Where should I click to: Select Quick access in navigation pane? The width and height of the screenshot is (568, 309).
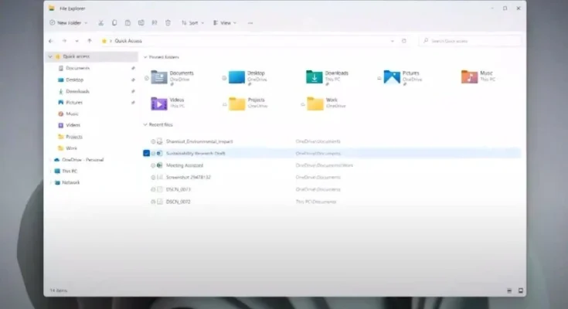(93, 56)
